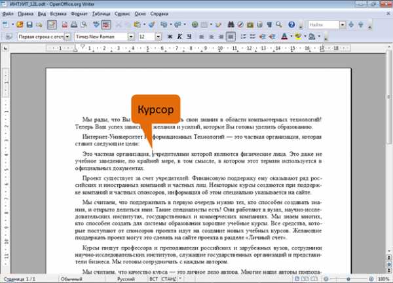
Task: Apply paragraph background color
Action: pos(312,37)
